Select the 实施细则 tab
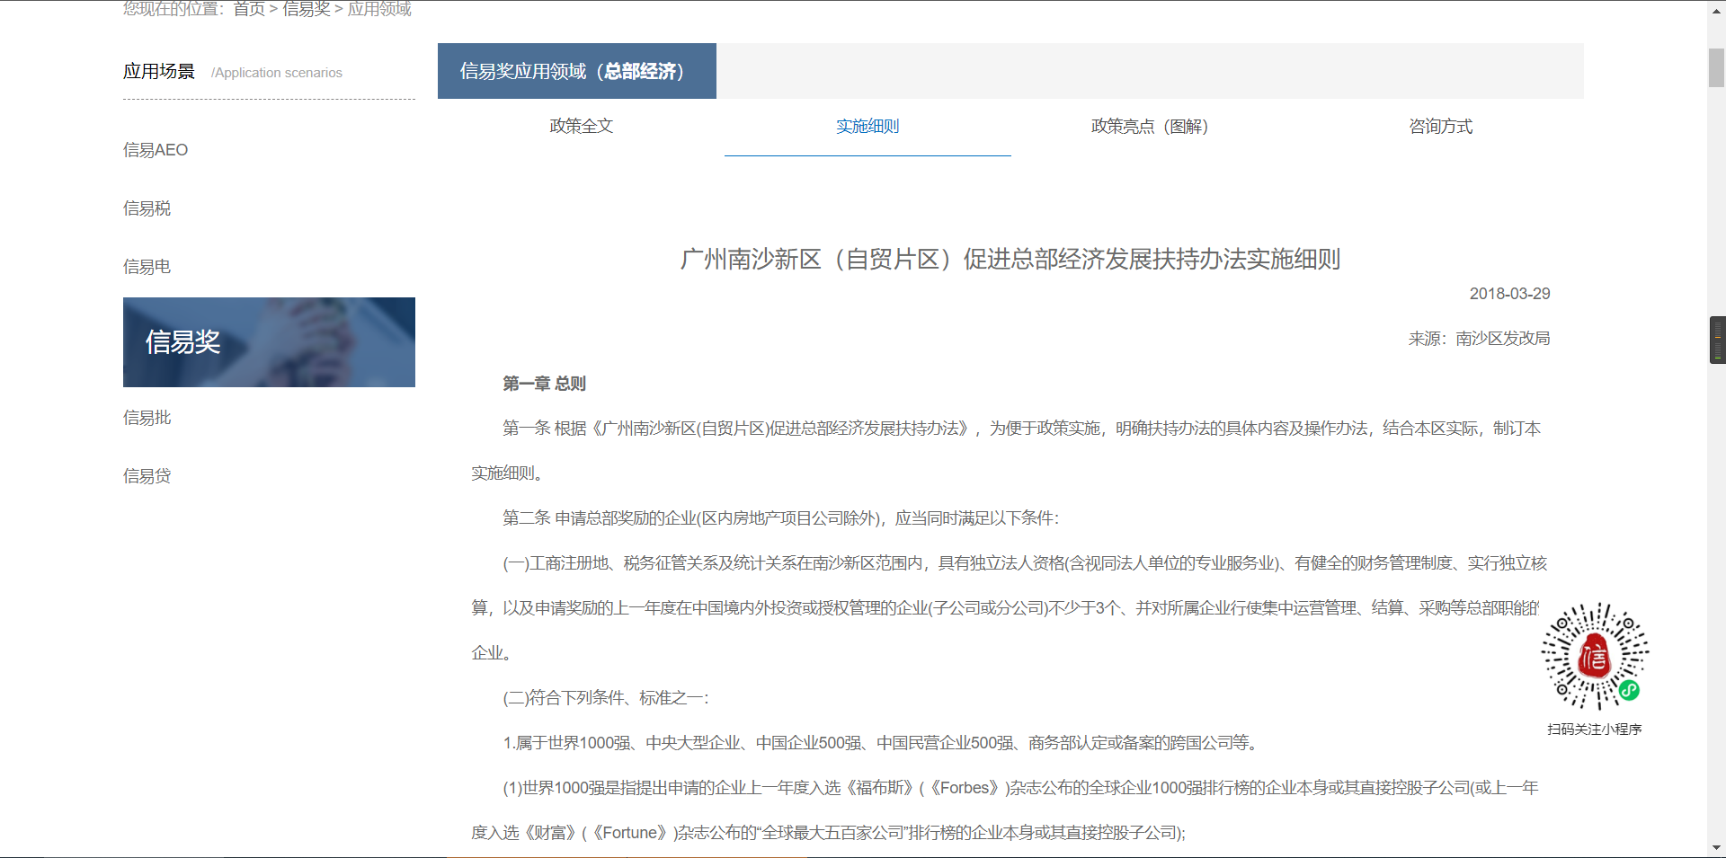This screenshot has height=858, width=1726. [x=867, y=126]
